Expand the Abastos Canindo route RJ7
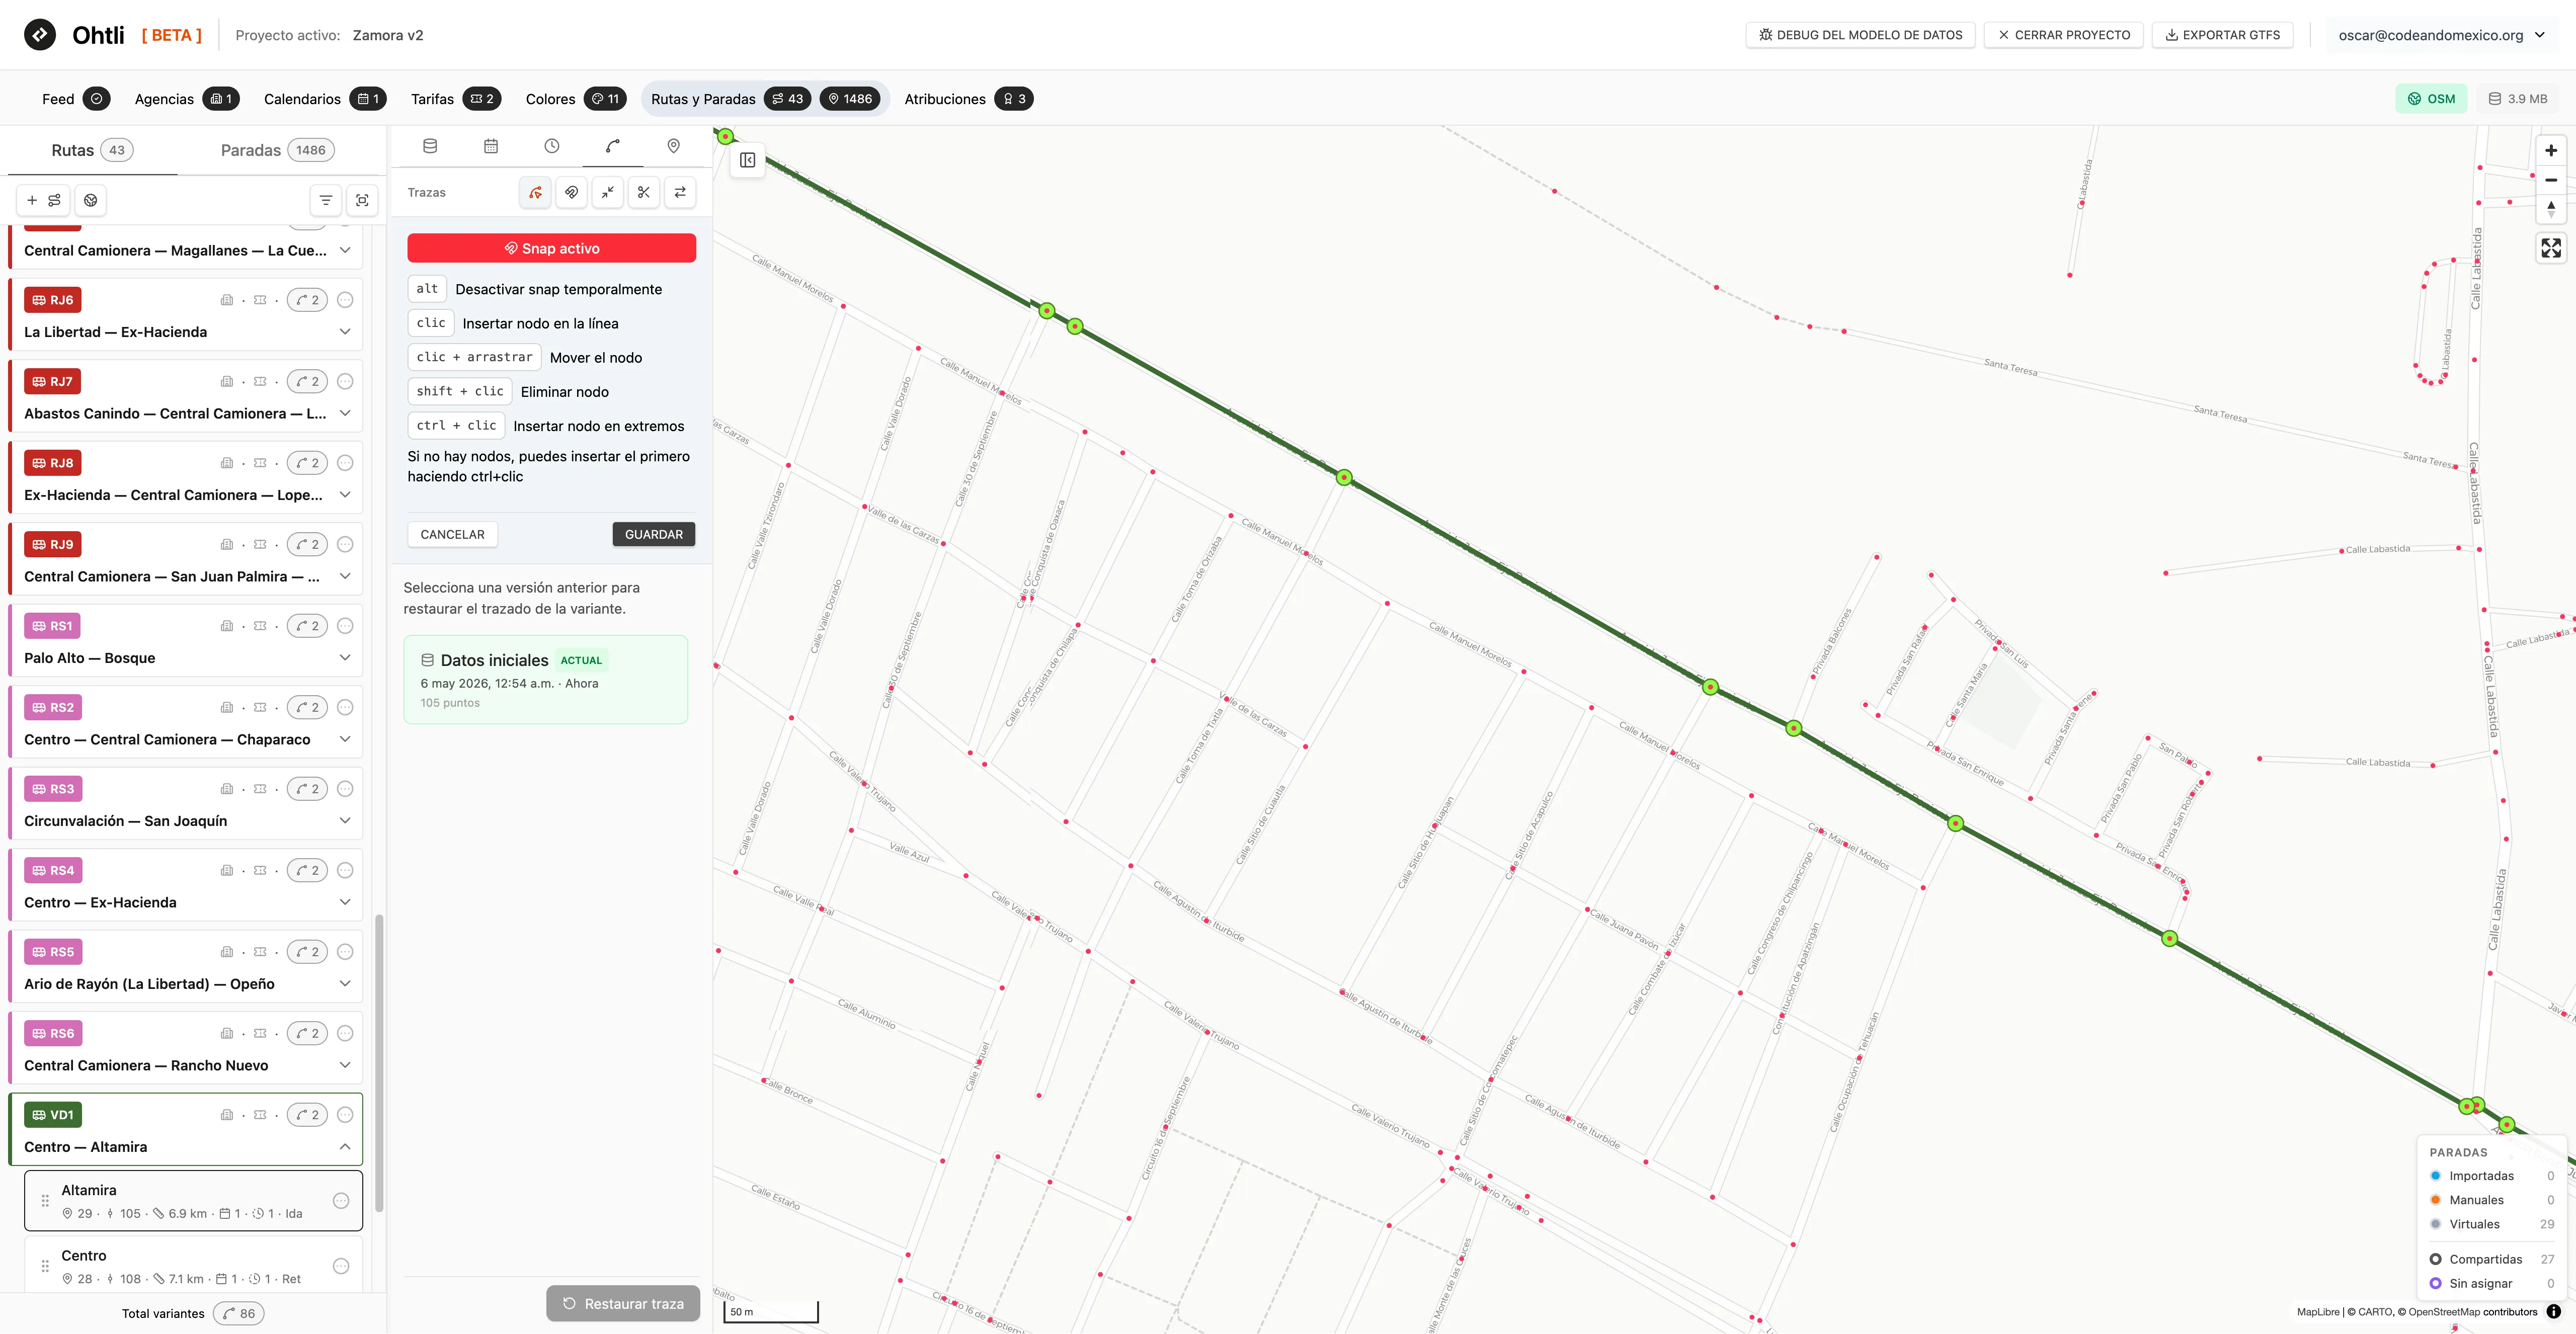 [345, 413]
